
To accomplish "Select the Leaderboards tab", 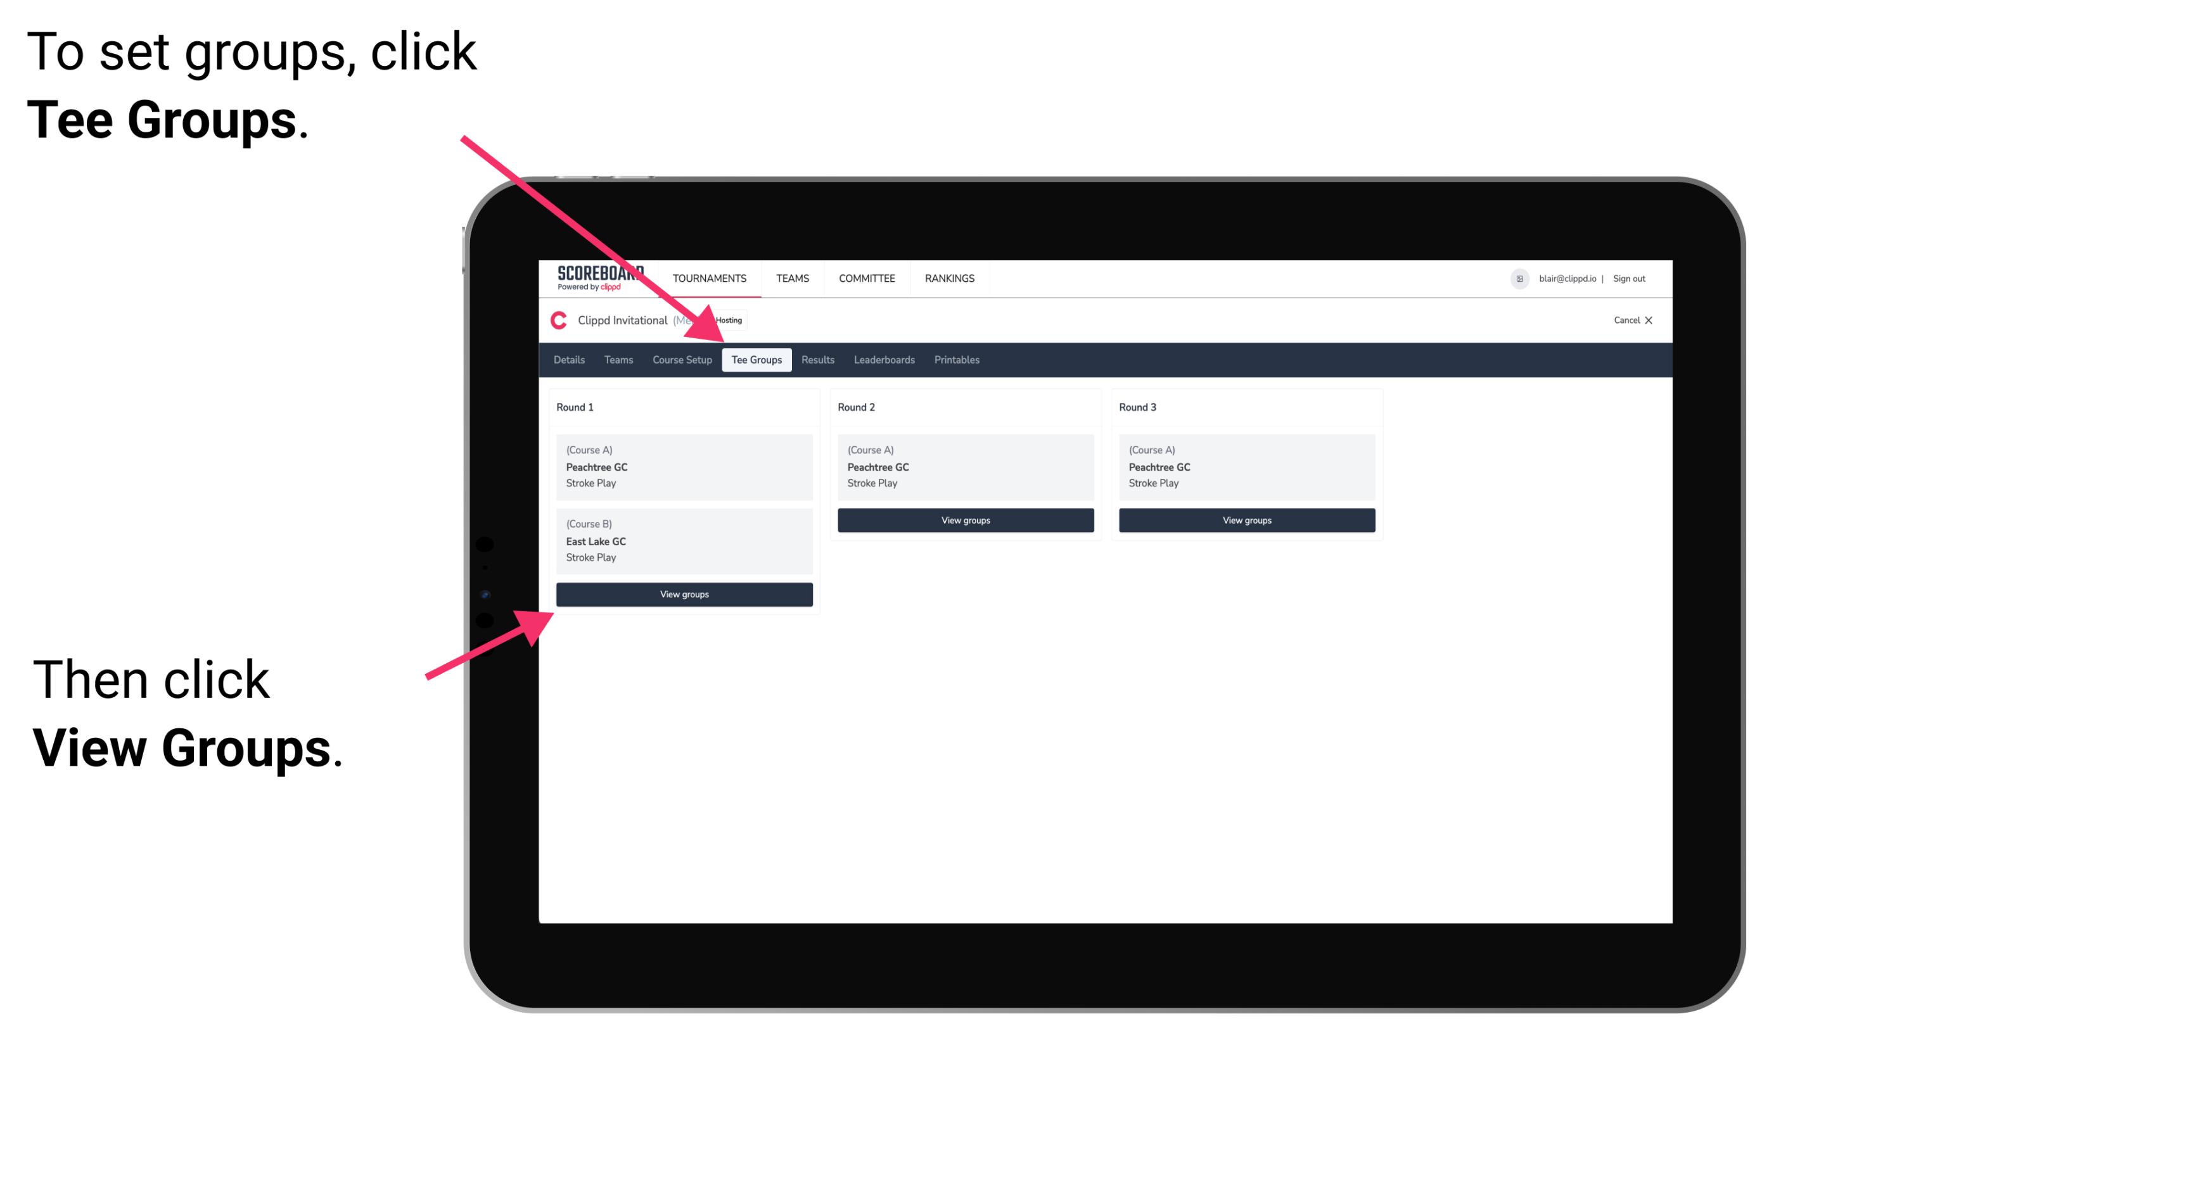I will [883, 360].
